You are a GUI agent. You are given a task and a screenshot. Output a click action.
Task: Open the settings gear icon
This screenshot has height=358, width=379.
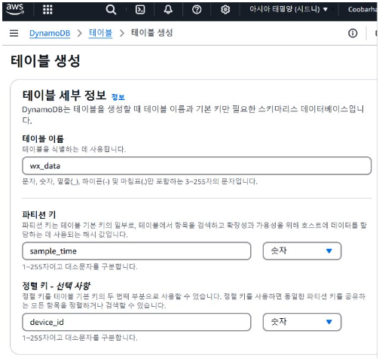pyautogui.click(x=225, y=10)
